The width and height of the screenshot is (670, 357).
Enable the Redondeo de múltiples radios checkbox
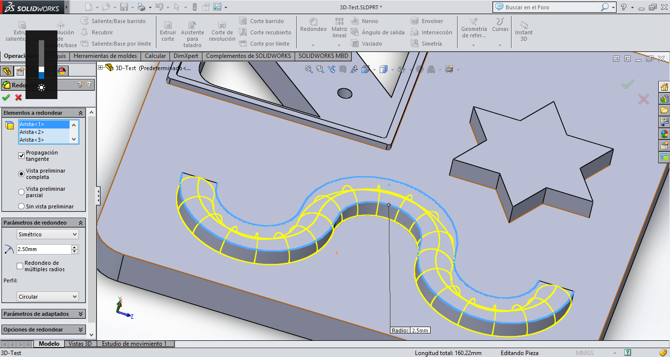click(x=20, y=266)
